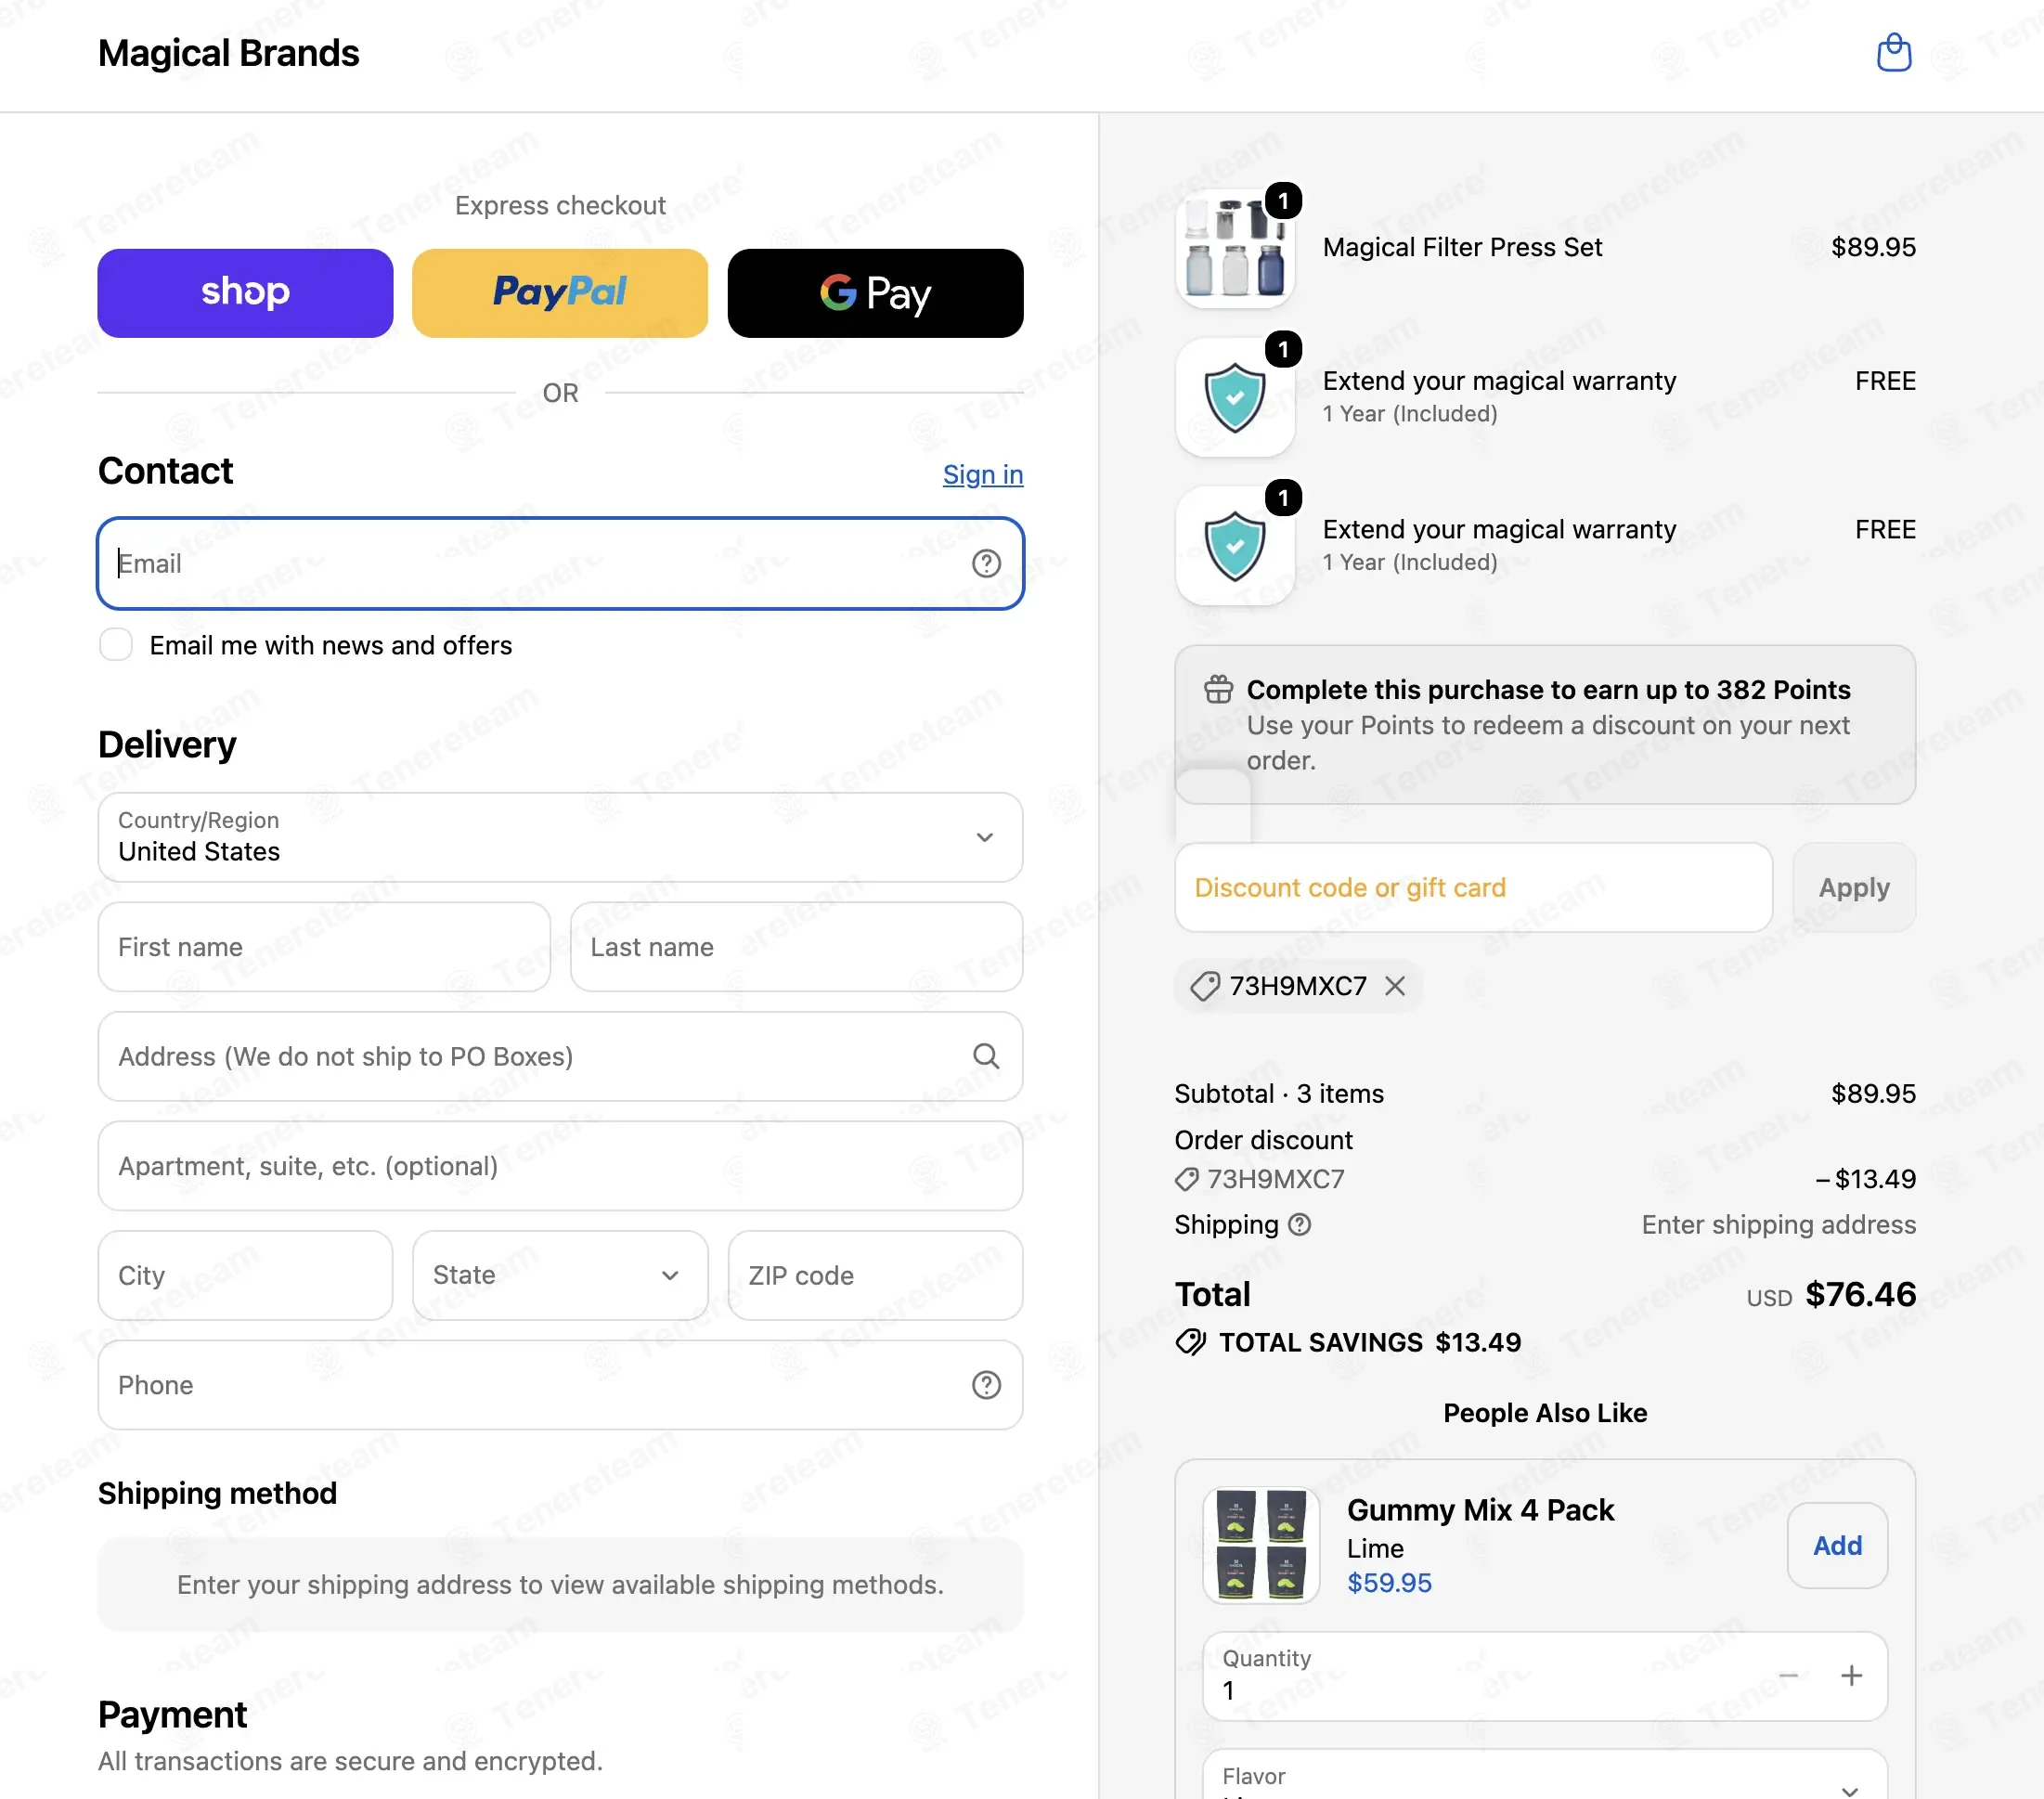This screenshot has height=1799, width=2044.
Task: Follow the Sign in link
Action: click(983, 474)
